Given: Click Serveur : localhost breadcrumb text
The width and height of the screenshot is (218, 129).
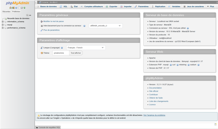Looking at the screenshot, I should click(x=50, y=2).
